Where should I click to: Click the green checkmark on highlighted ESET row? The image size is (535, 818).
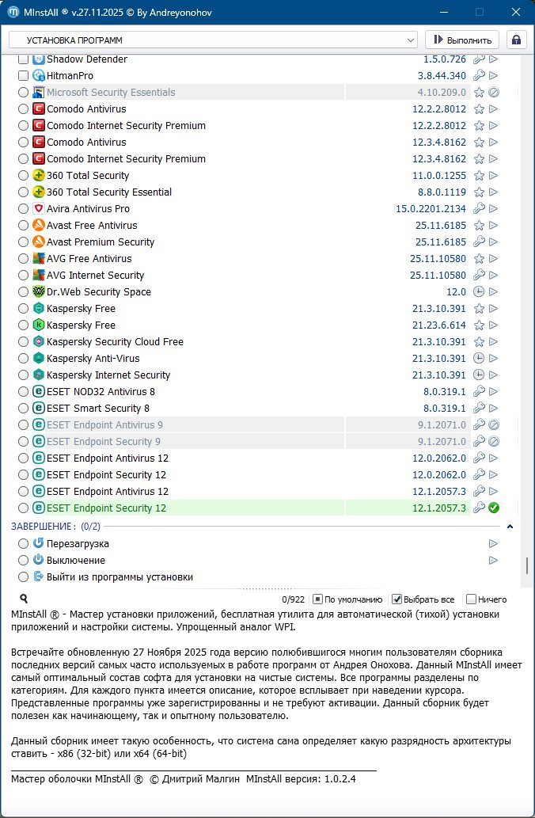pos(493,508)
